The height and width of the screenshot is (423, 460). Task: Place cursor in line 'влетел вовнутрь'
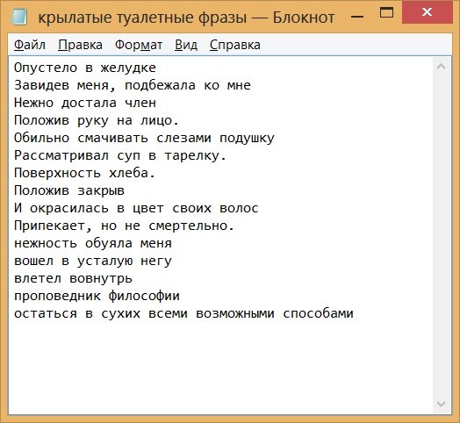tap(73, 278)
